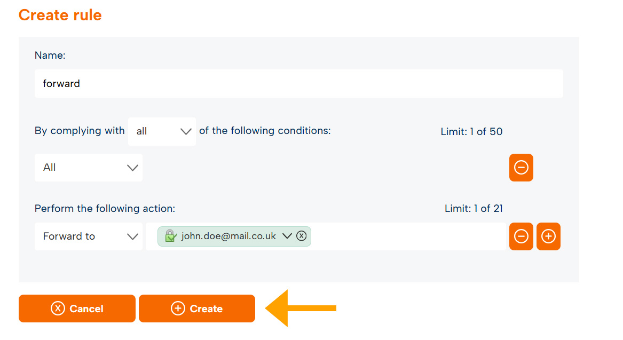Image resolution: width=623 pixels, height=340 pixels.
Task: Expand the john.doe@mail.co.uk chip chevron
Action: click(287, 236)
